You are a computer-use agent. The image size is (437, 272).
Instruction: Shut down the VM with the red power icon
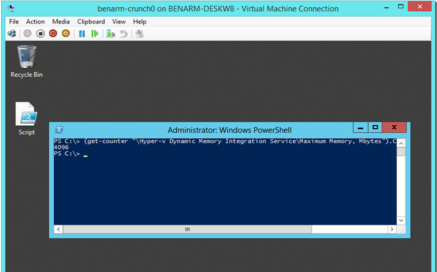(53, 34)
